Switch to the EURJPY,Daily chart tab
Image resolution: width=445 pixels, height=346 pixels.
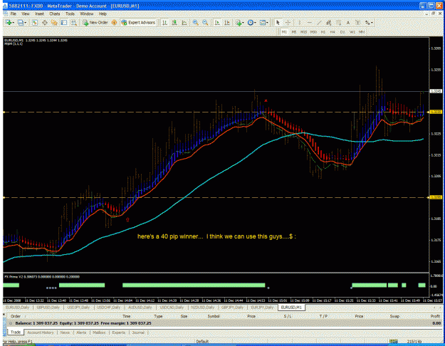click(262, 308)
